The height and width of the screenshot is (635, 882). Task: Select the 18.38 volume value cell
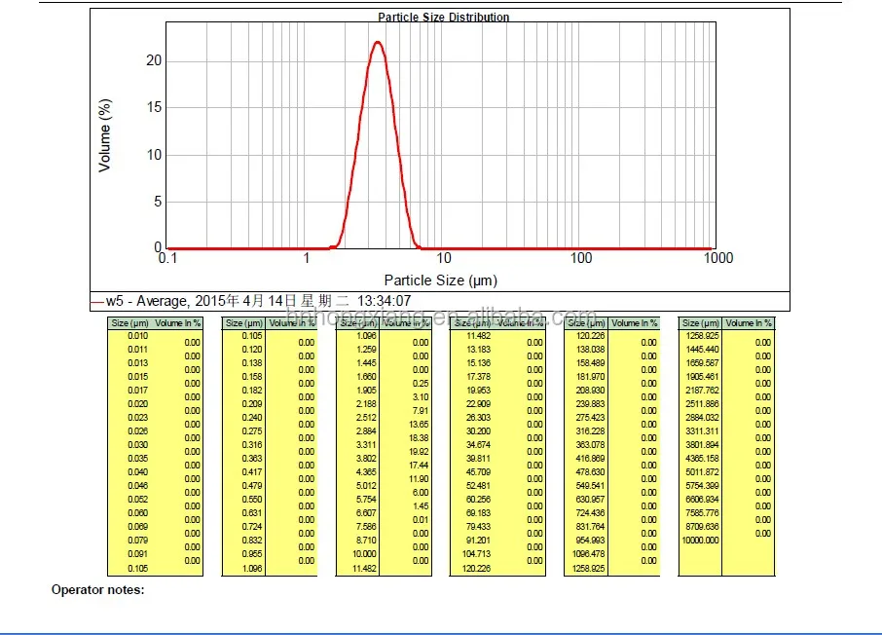pyautogui.click(x=419, y=438)
